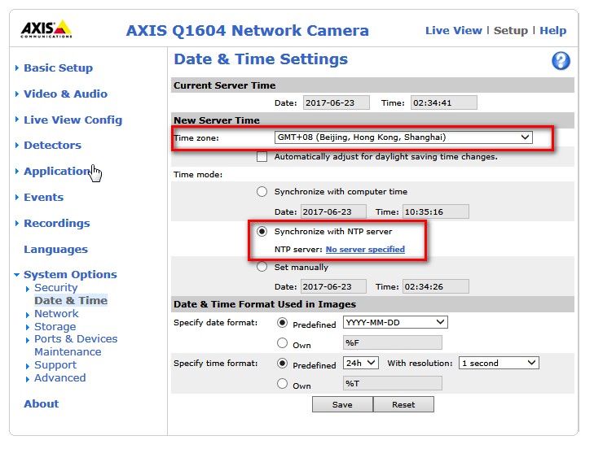Select Own time format option
594x462 pixels.
coord(282,384)
